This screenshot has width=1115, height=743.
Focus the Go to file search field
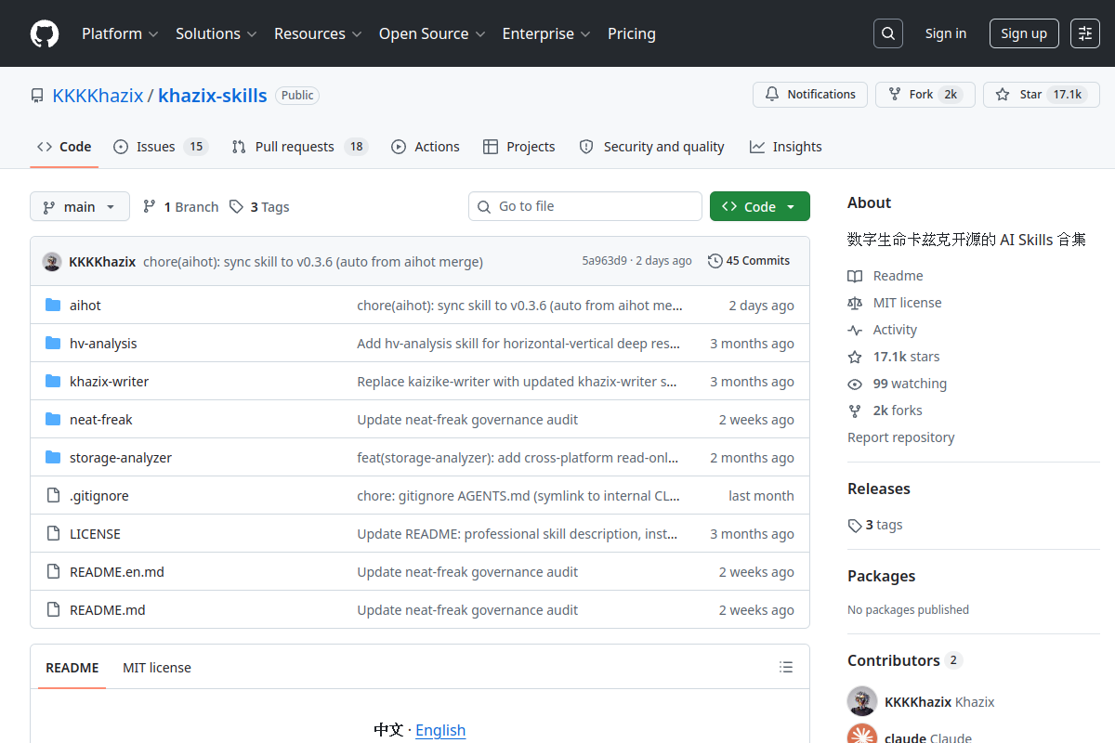[x=585, y=206]
